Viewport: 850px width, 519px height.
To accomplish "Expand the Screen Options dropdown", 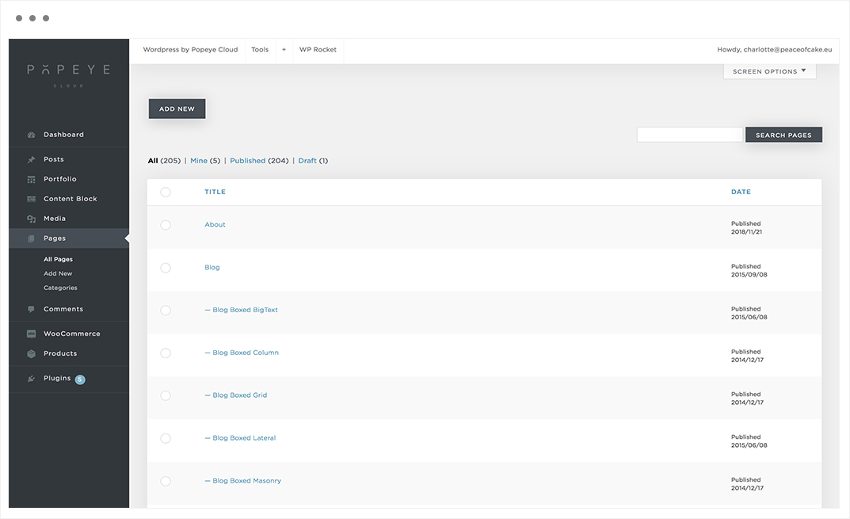I will coord(769,71).
